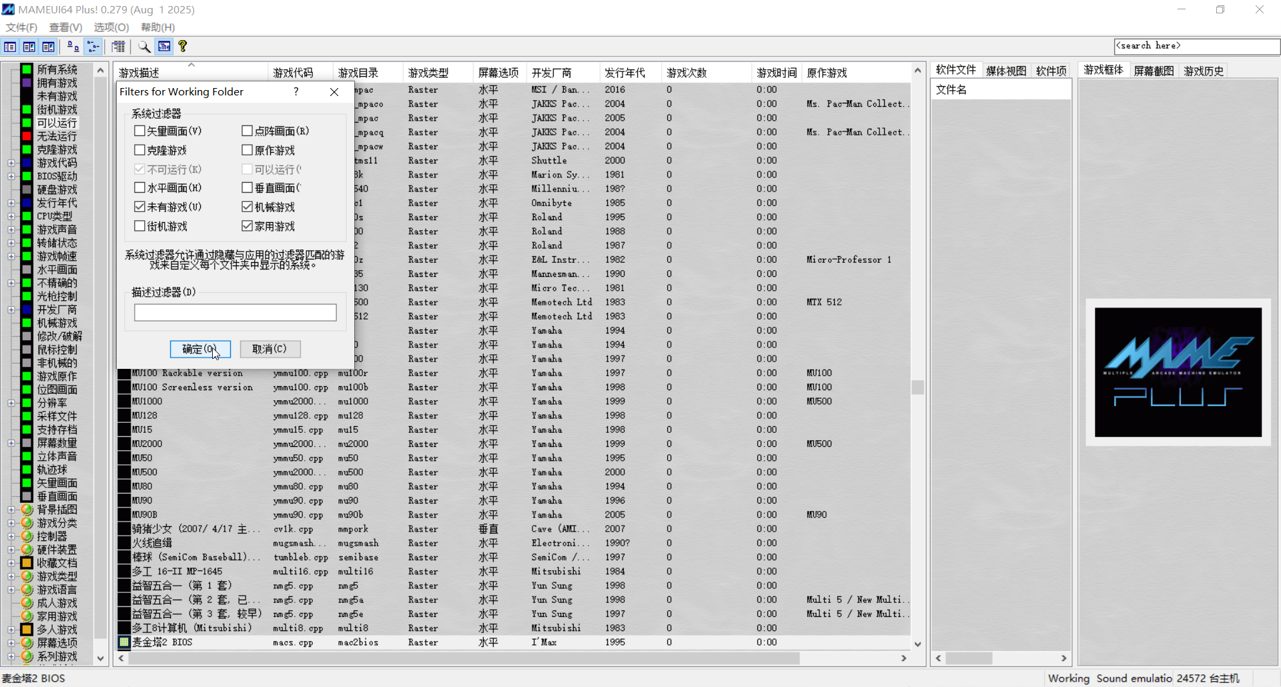Click the black icon beside MU1000 row
The image size is (1281, 687).
124,402
